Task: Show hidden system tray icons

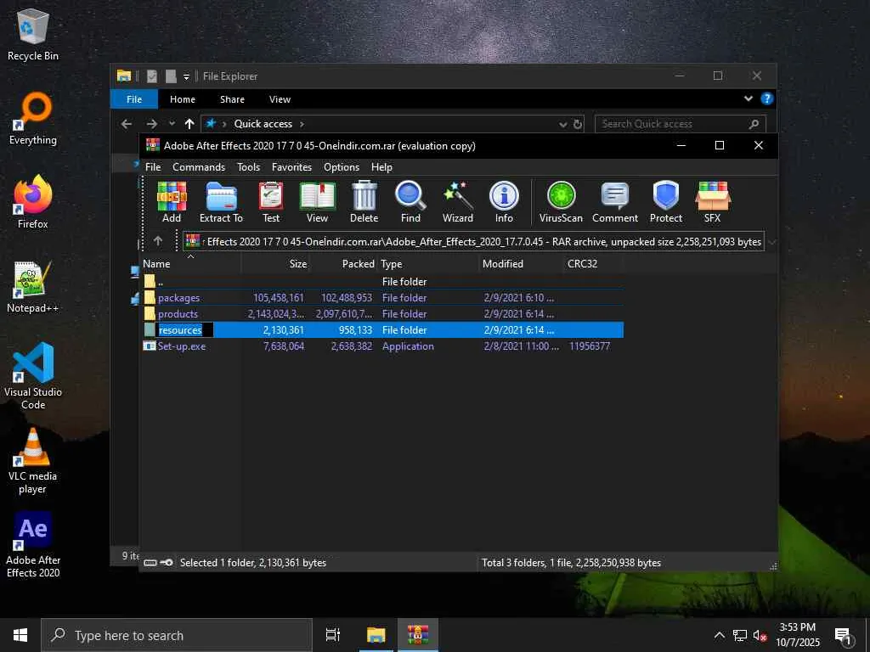Action: pyautogui.click(x=719, y=635)
